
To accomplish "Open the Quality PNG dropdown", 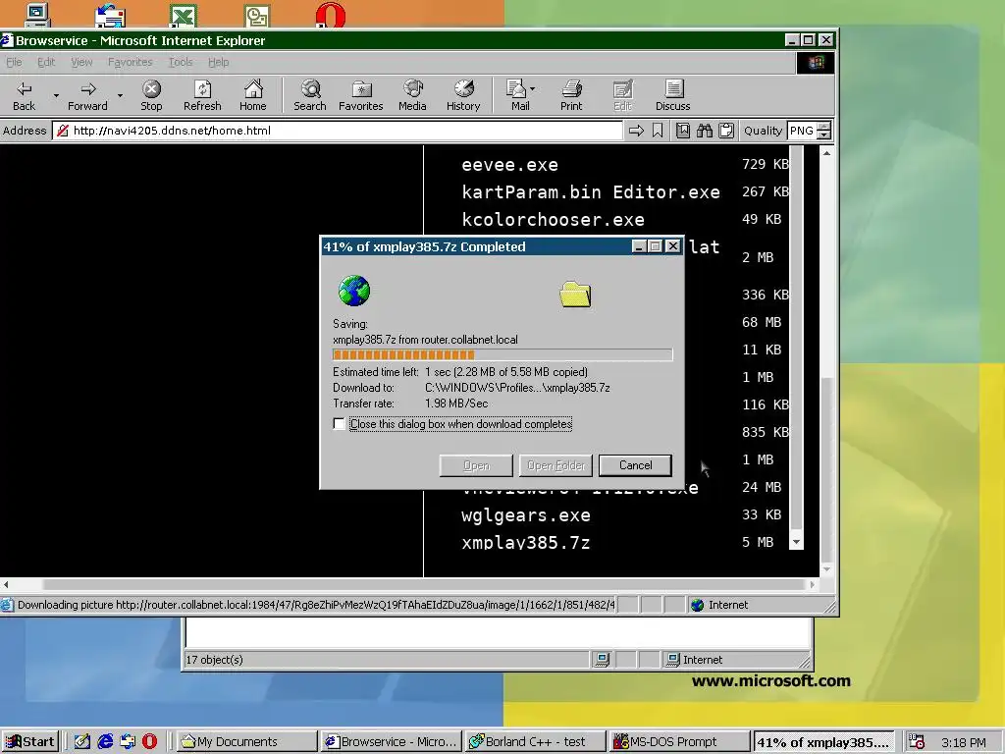I will point(824,131).
